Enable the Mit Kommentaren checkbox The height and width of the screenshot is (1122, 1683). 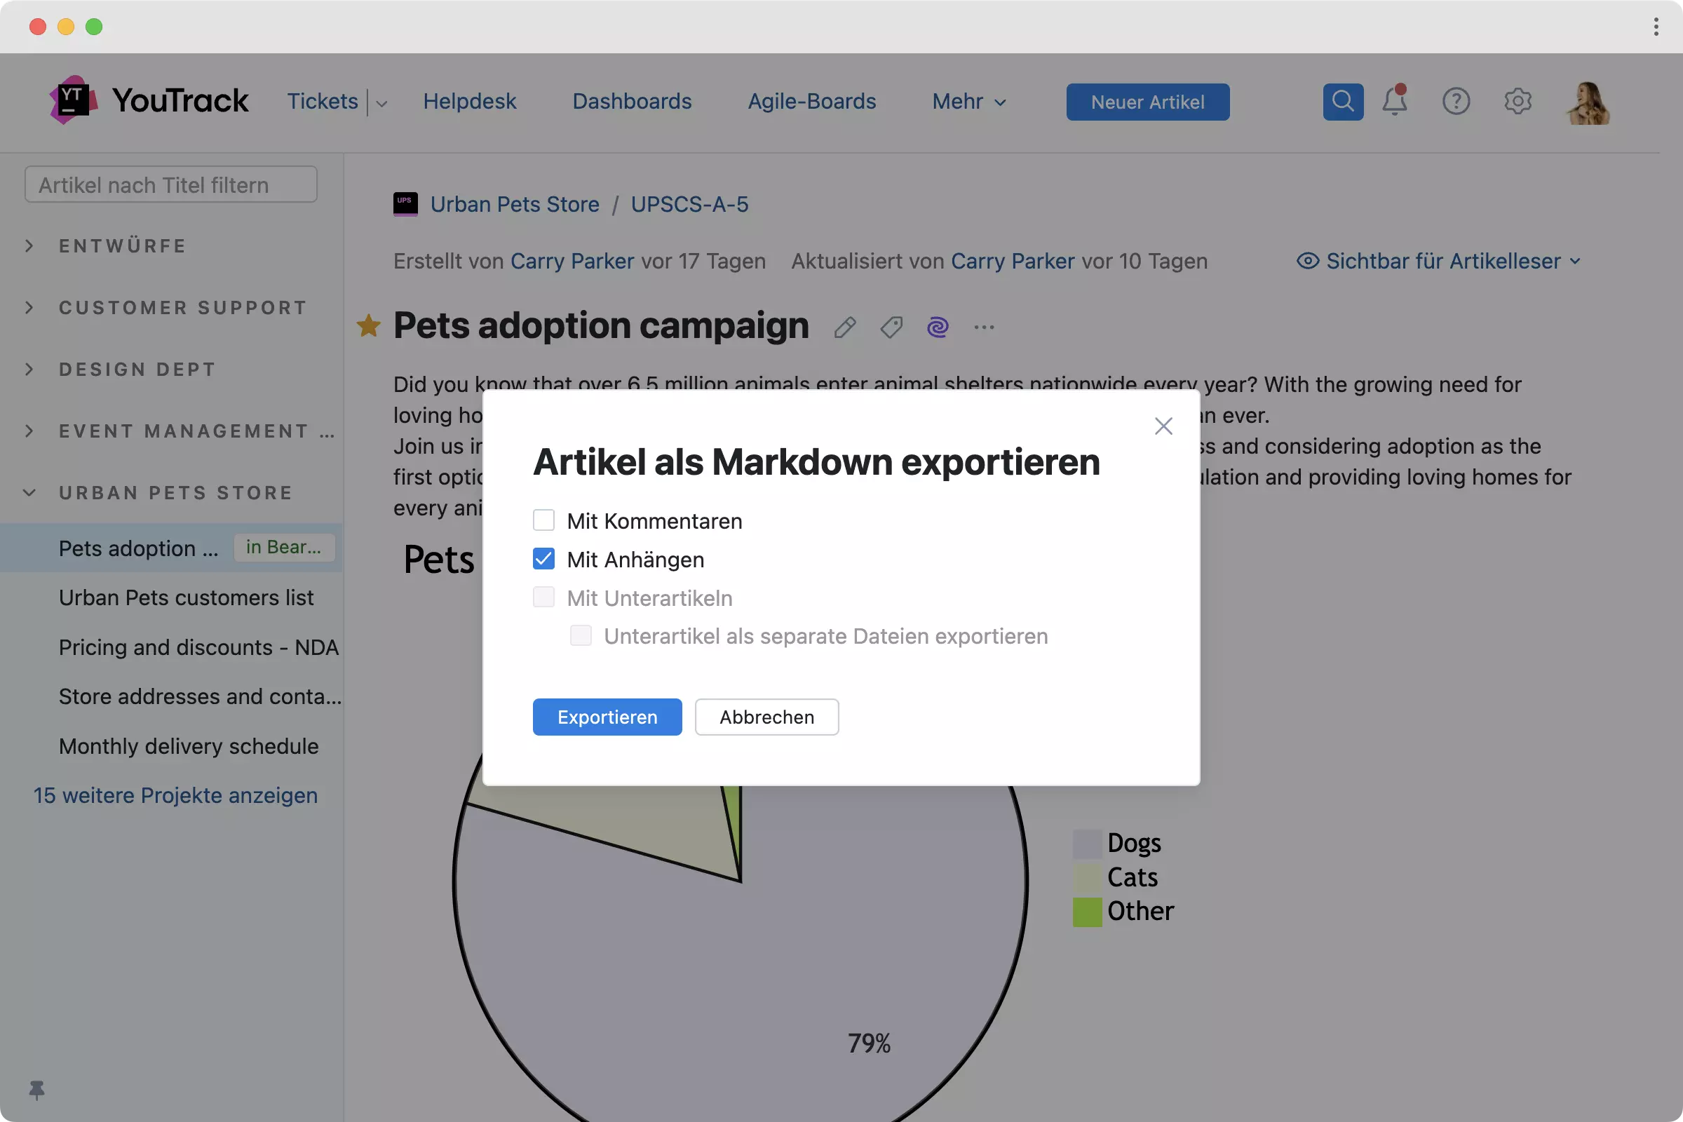tap(544, 520)
